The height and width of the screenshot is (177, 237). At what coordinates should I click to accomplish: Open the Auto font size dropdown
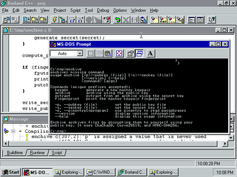(x=80, y=53)
